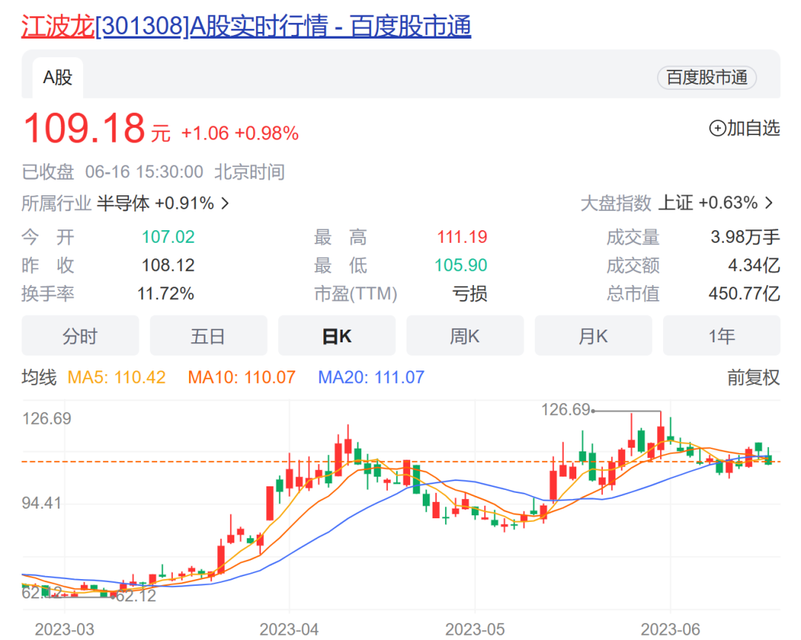Click the 2023-06 date axis label
Screen dimensions: 801x640
pyautogui.click(x=670, y=629)
